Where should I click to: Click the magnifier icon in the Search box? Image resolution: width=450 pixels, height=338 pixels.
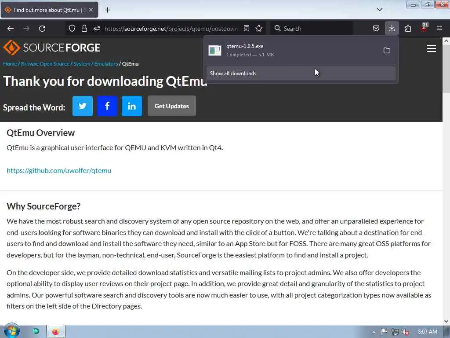pyautogui.click(x=278, y=28)
